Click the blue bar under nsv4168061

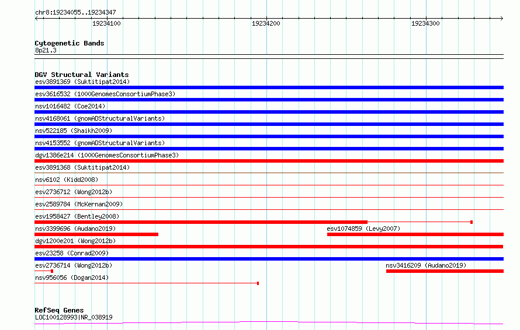(x=269, y=124)
